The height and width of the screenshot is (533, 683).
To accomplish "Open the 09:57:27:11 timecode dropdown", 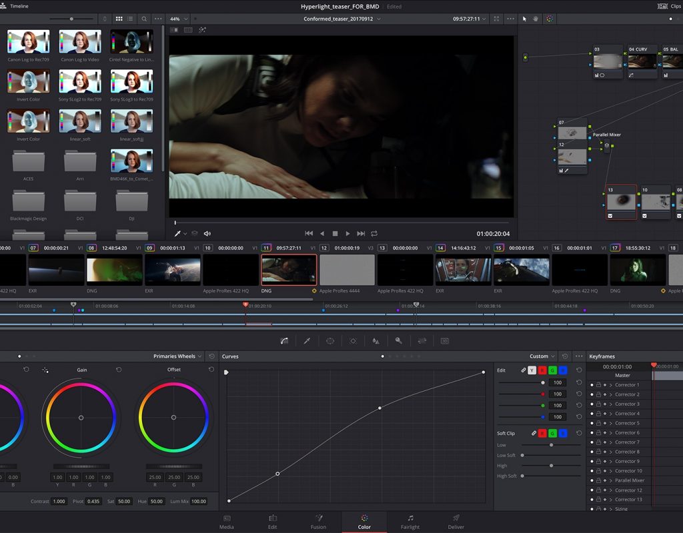I will pos(469,19).
